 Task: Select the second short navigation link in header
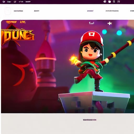[x=37, y=11]
